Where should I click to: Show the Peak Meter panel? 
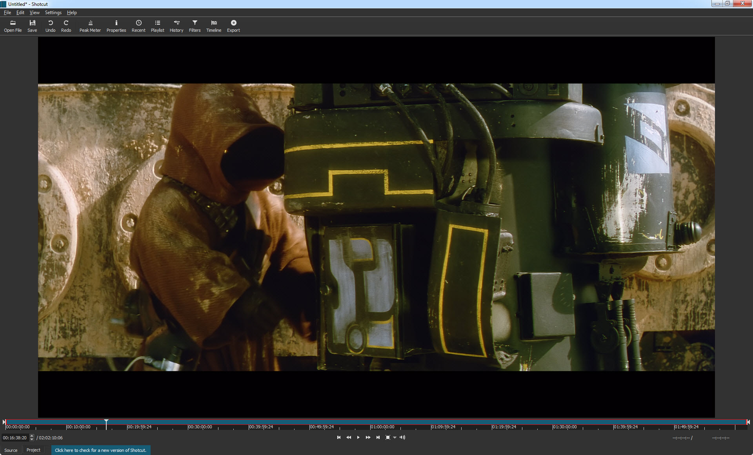(x=90, y=26)
